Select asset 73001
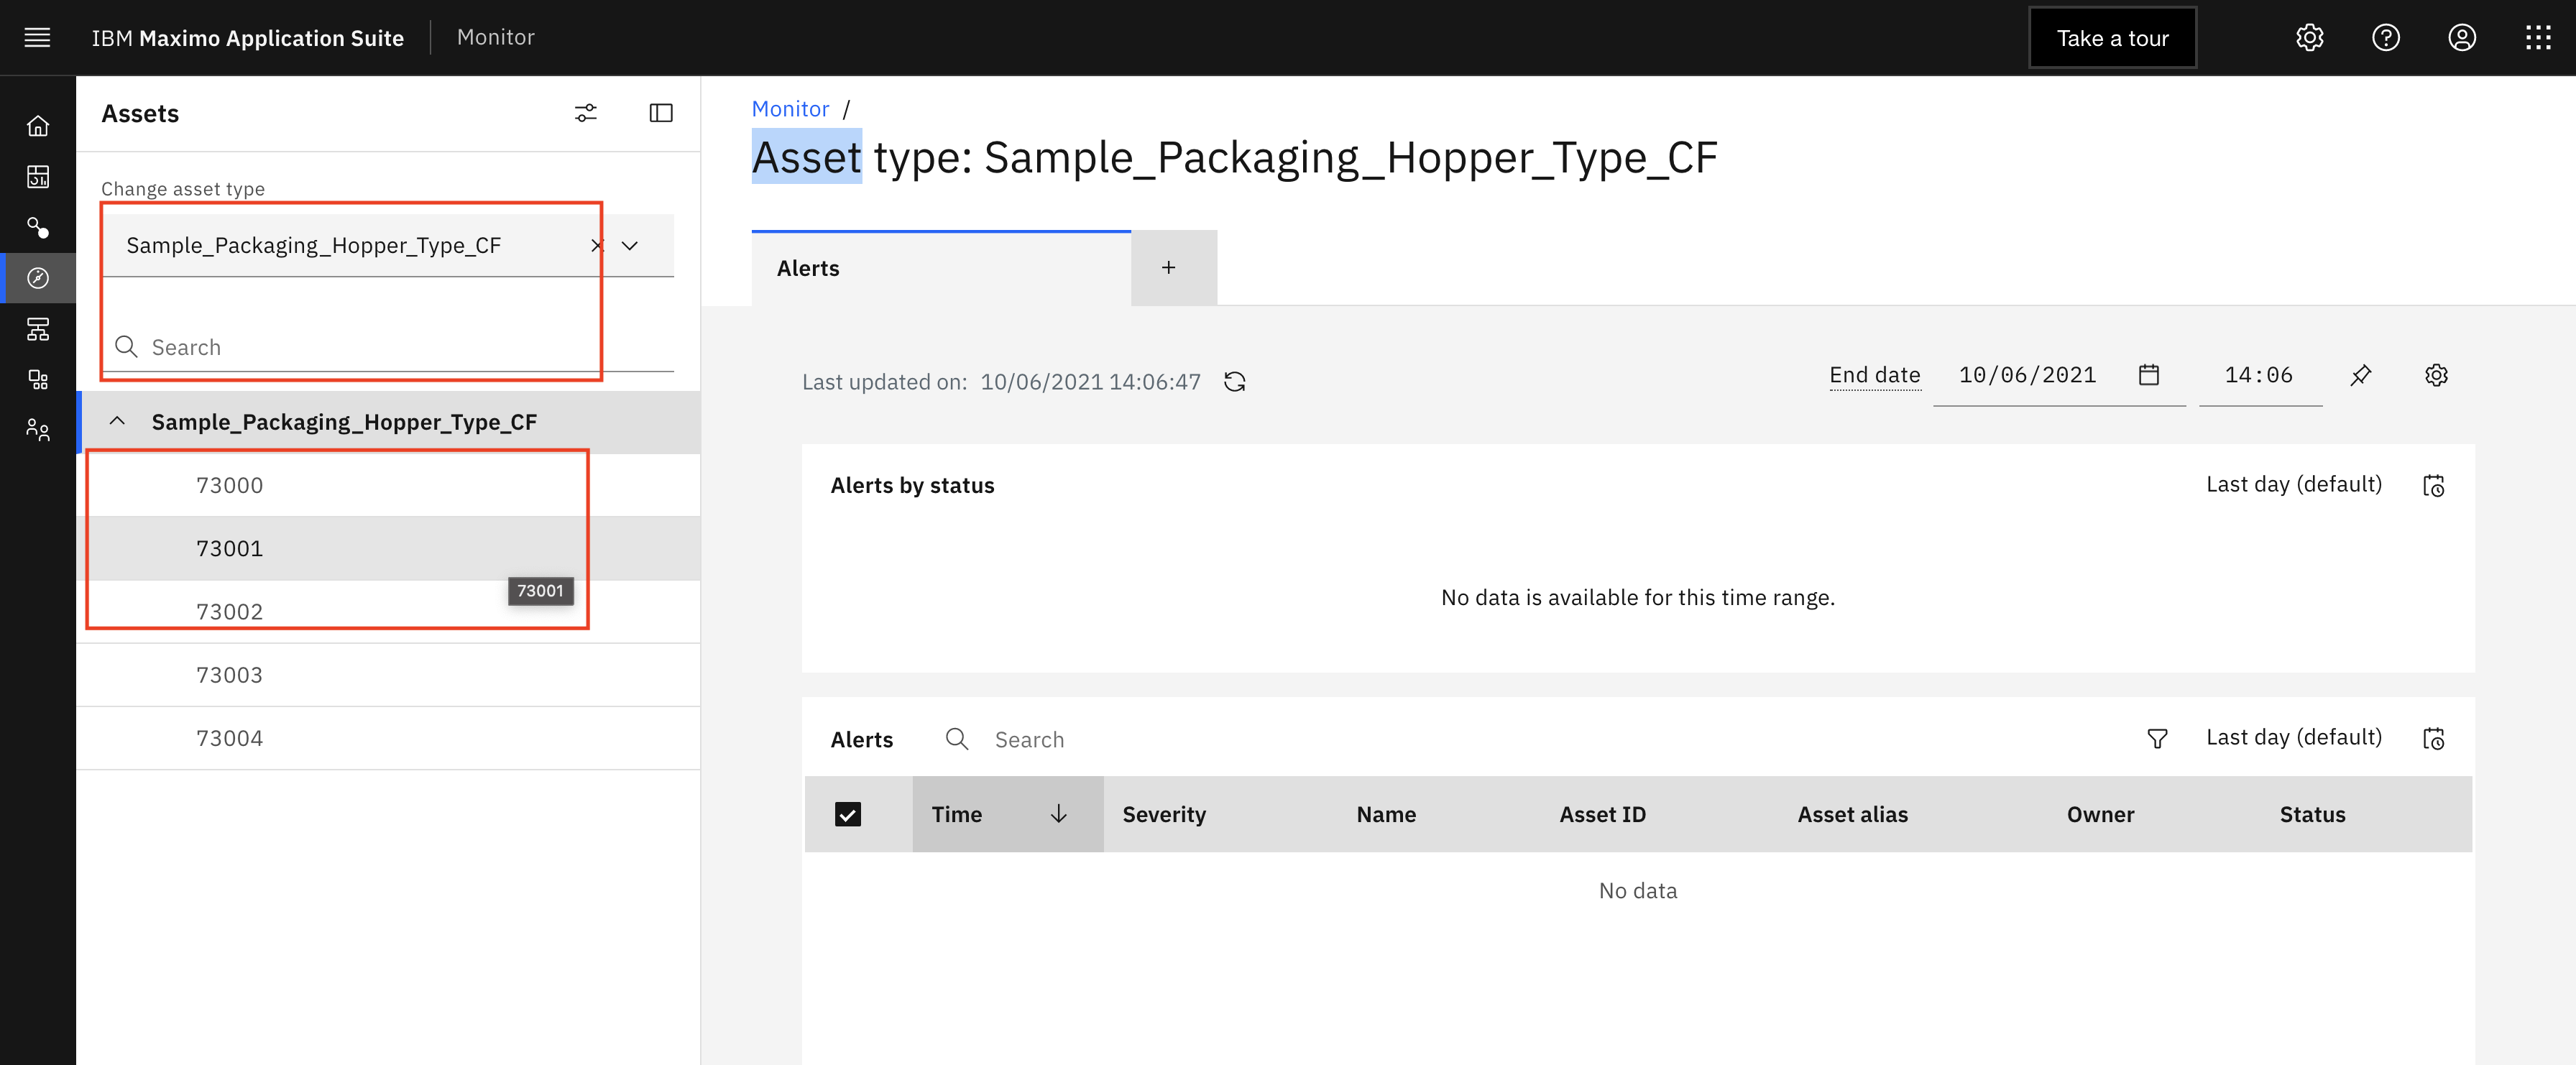Screen dimensions: 2576x1065 click(x=388, y=548)
